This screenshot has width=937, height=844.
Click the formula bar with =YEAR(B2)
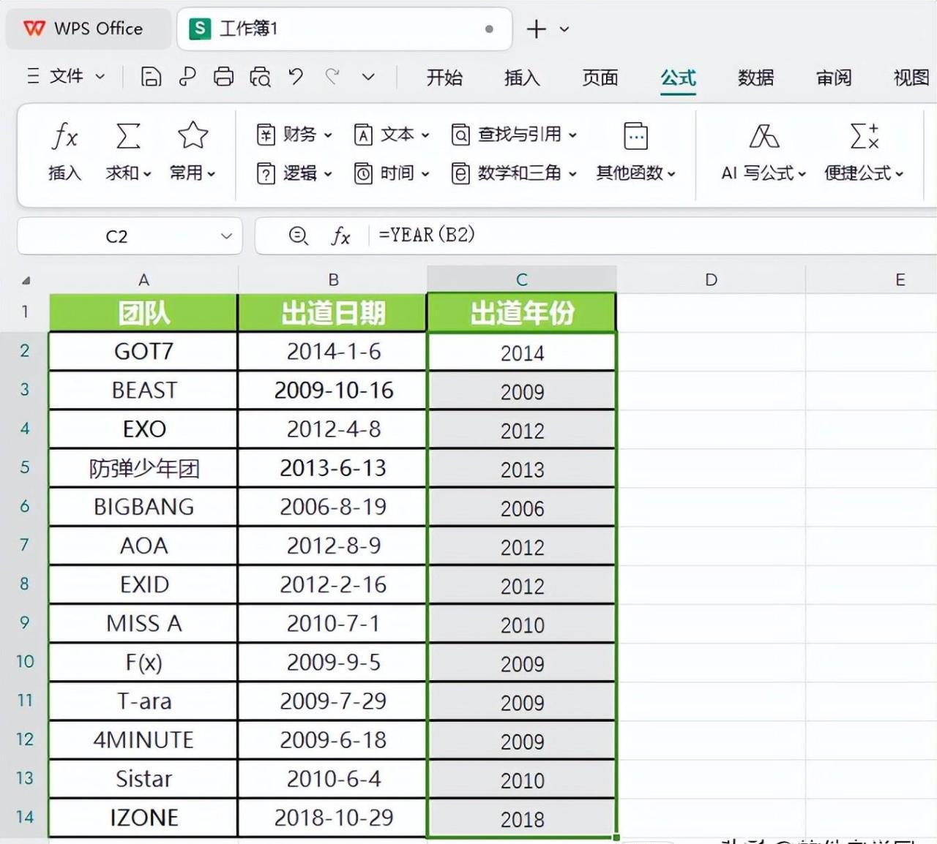point(652,235)
